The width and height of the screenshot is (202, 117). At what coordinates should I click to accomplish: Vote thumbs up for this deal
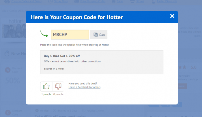46,86
